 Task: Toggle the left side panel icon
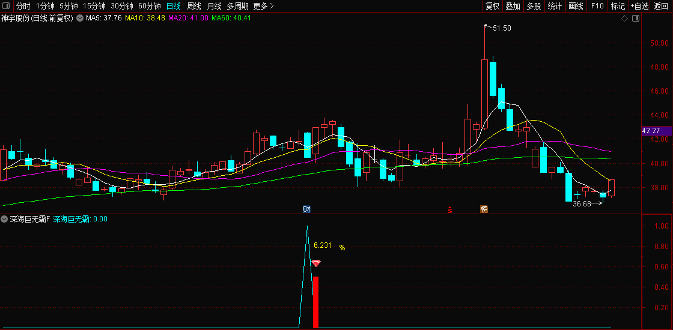(6, 6)
